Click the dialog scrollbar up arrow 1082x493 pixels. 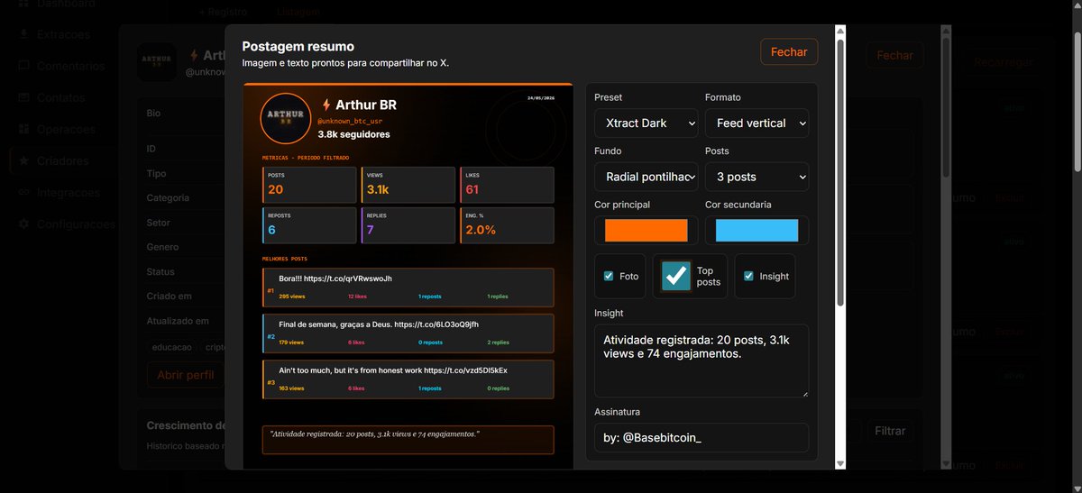[840, 31]
